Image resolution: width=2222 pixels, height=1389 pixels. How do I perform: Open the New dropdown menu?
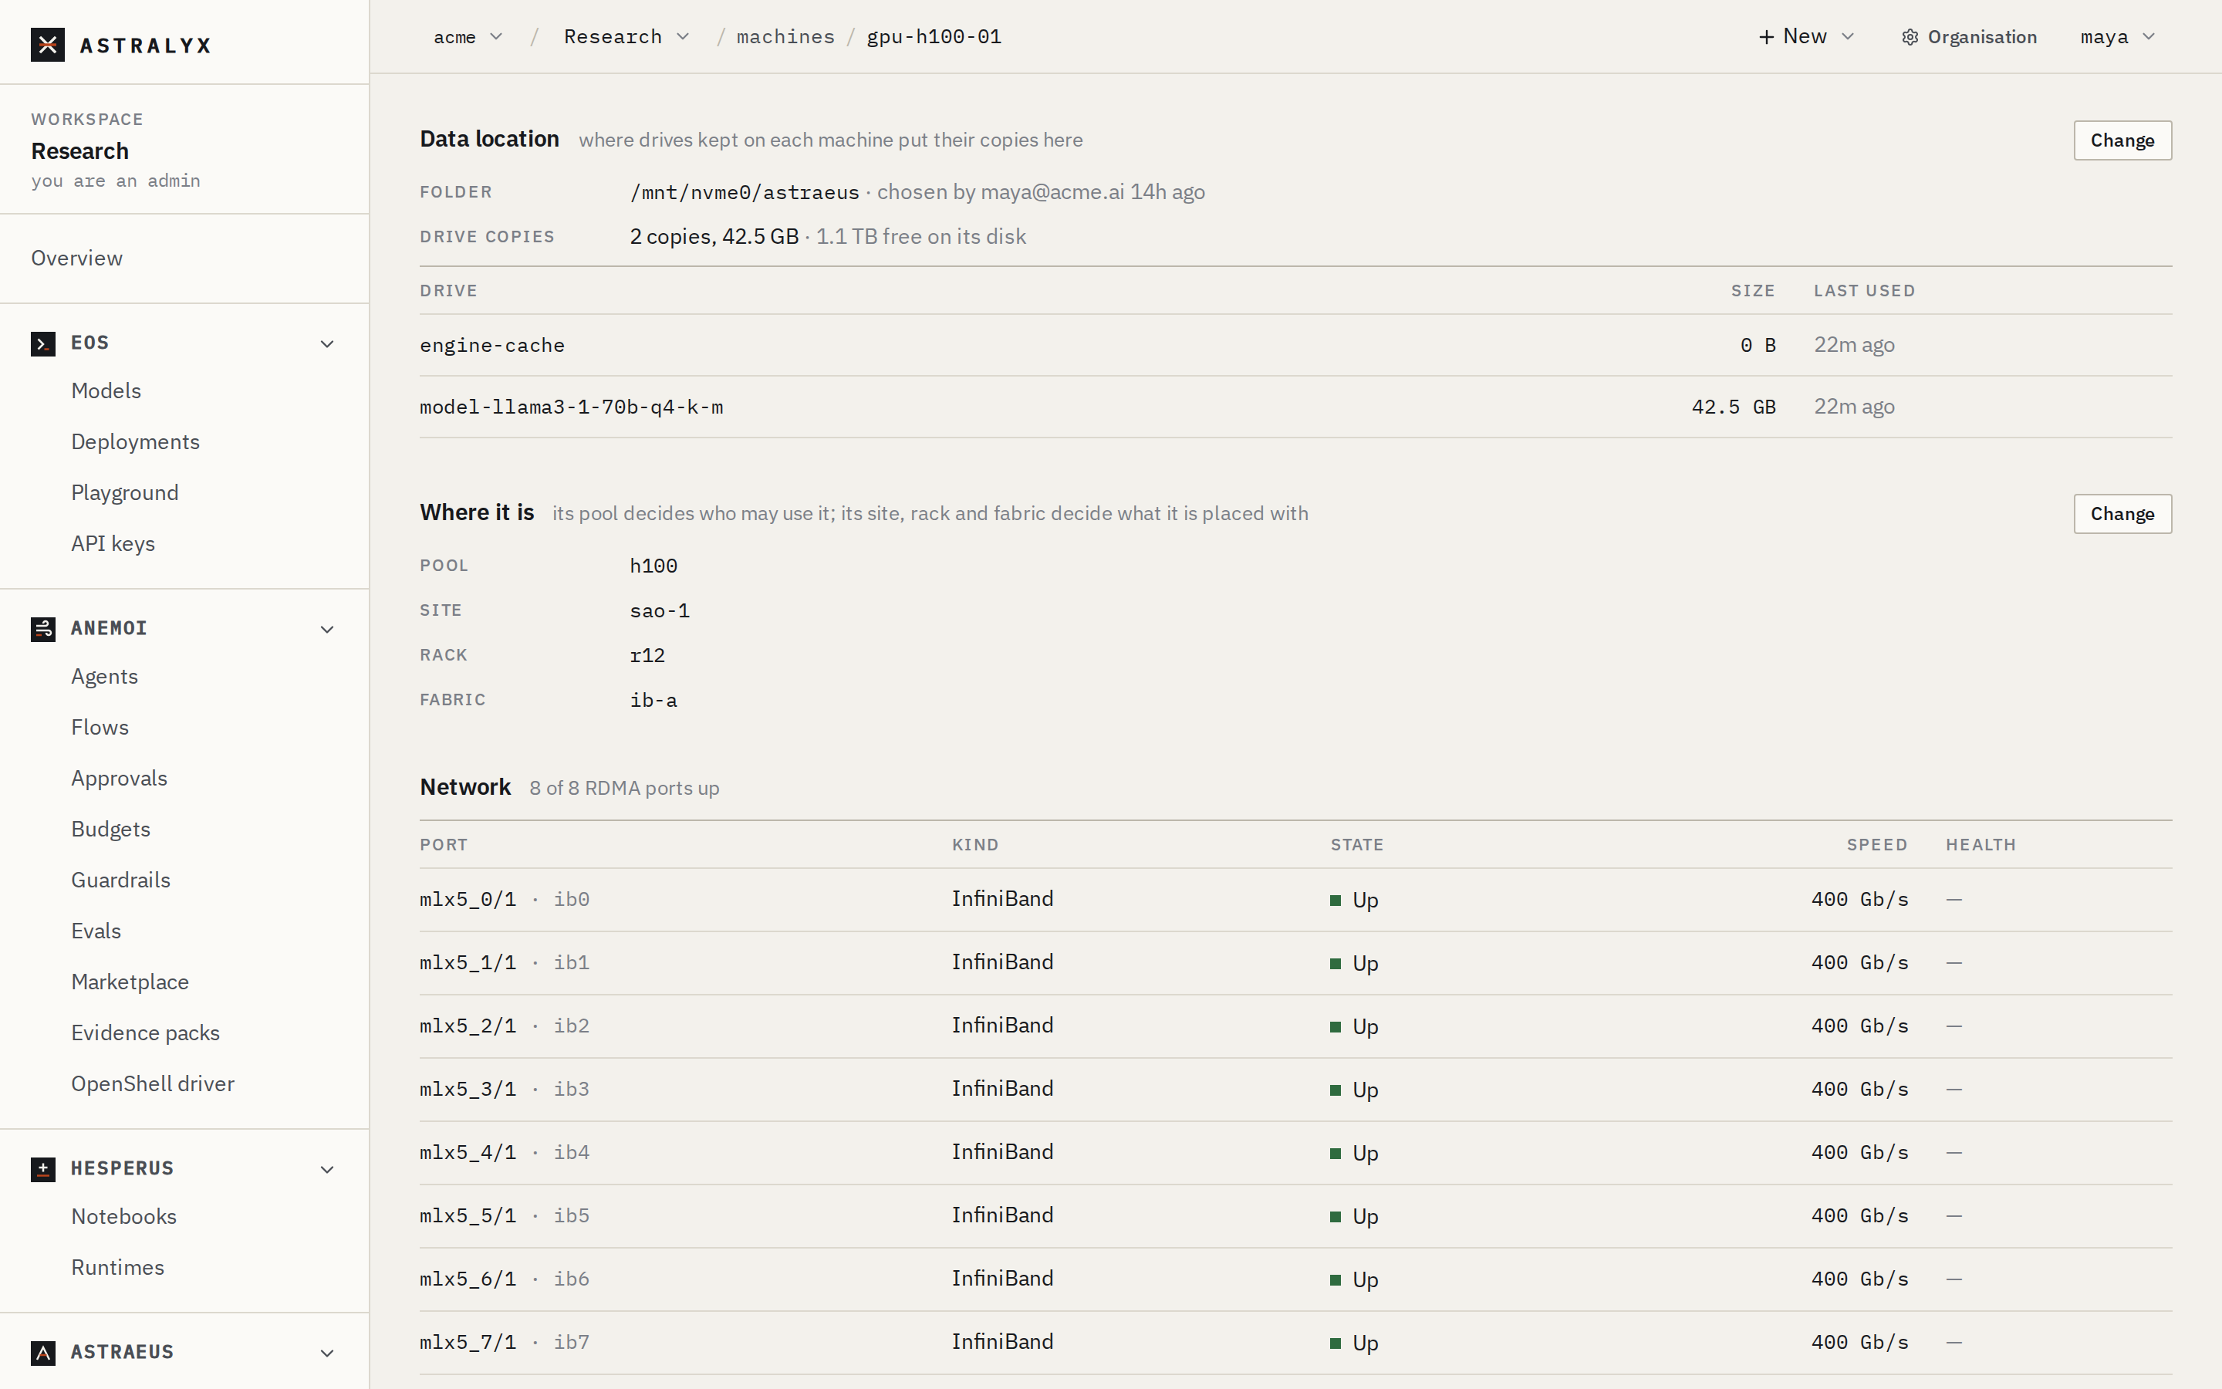(x=1806, y=37)
